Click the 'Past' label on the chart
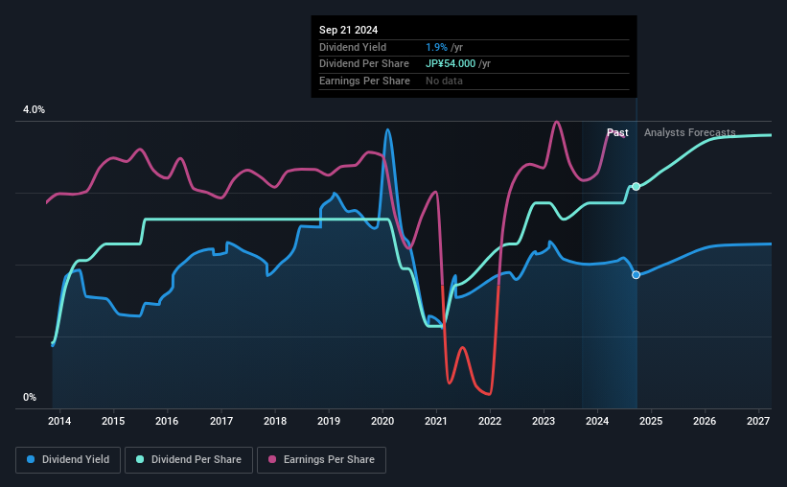 click(617, 132)
